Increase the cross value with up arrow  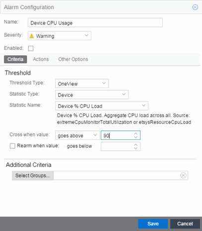135,133
